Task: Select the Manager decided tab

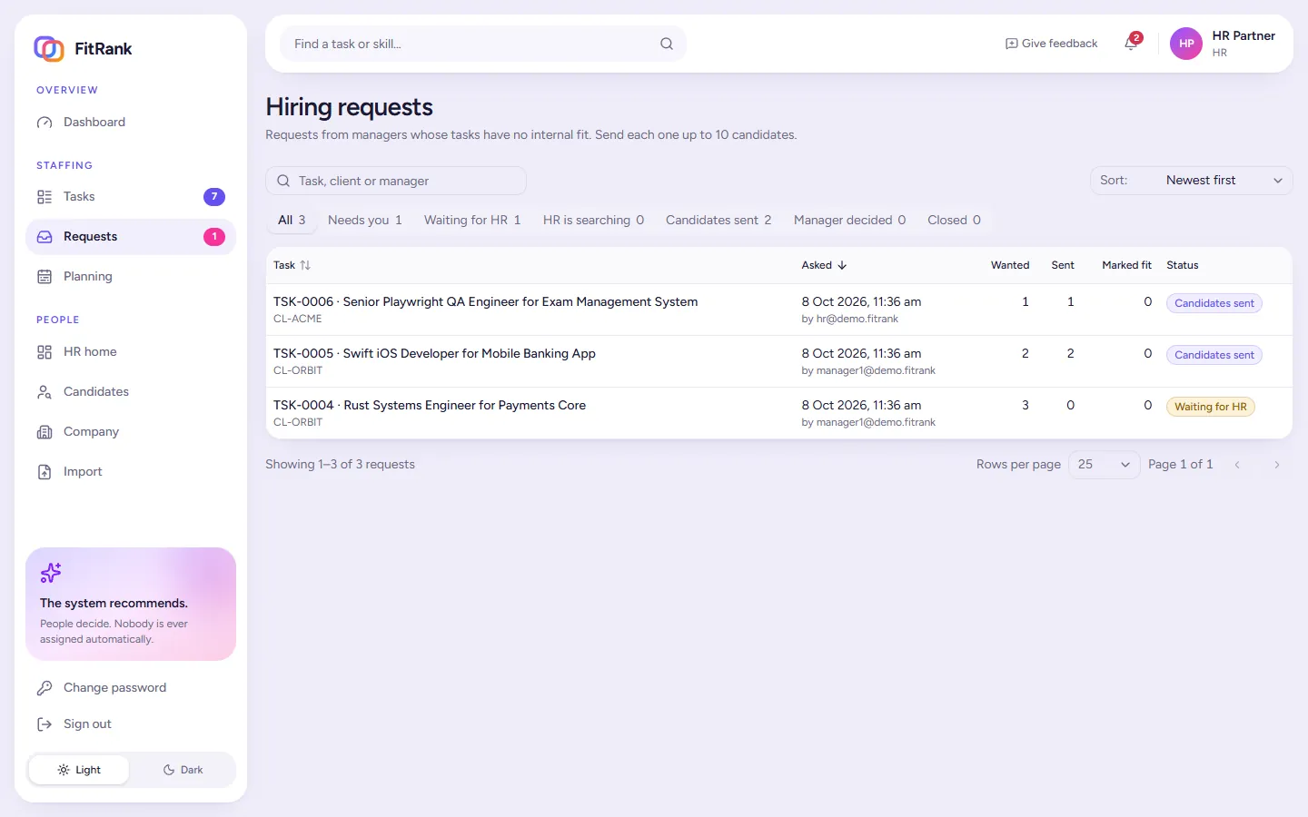Action: coord(849,220)
